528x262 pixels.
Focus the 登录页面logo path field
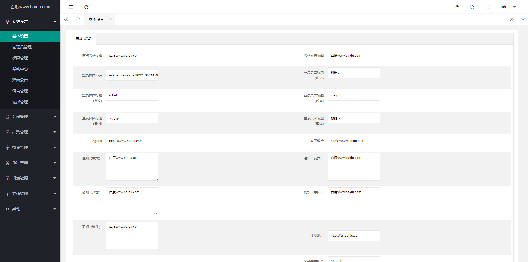(x=132, y=75)
